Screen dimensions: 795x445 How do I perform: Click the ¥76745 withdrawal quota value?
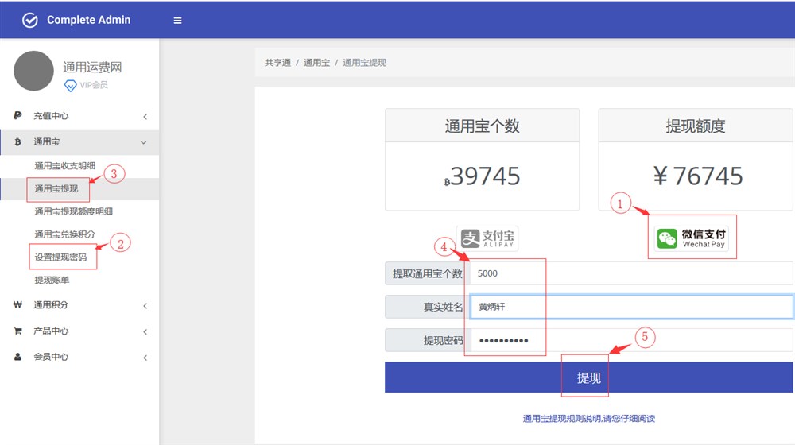pos(698,176)
